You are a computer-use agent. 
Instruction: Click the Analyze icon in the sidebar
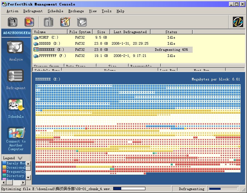coord(15,48)
